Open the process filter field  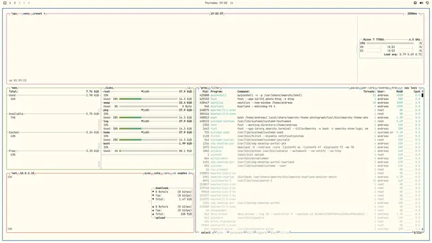[215, 88]
